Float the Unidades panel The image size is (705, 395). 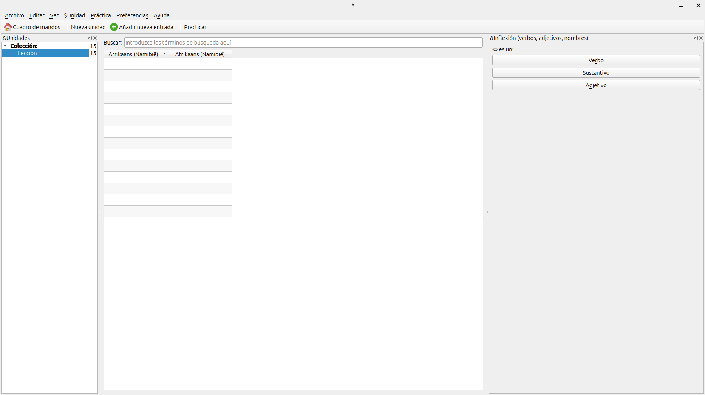tap(90, 38)
